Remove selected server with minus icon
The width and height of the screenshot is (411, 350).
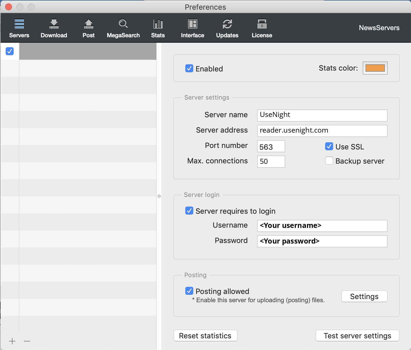coord(27,341)
